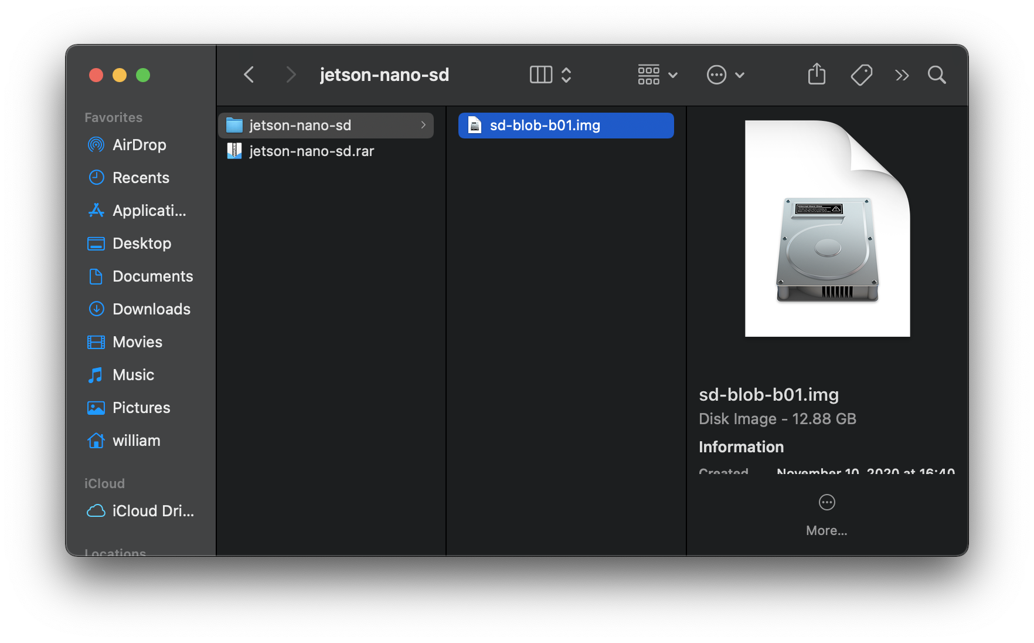
Task: Select the jetson-nano-sd.rar archive
Action: [311, 151]
